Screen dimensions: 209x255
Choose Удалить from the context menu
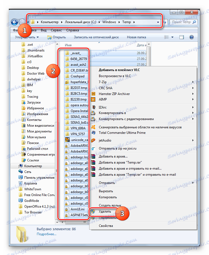(x=105, y=211)
